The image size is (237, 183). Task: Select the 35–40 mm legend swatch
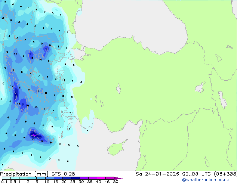[x=92, y=178]
